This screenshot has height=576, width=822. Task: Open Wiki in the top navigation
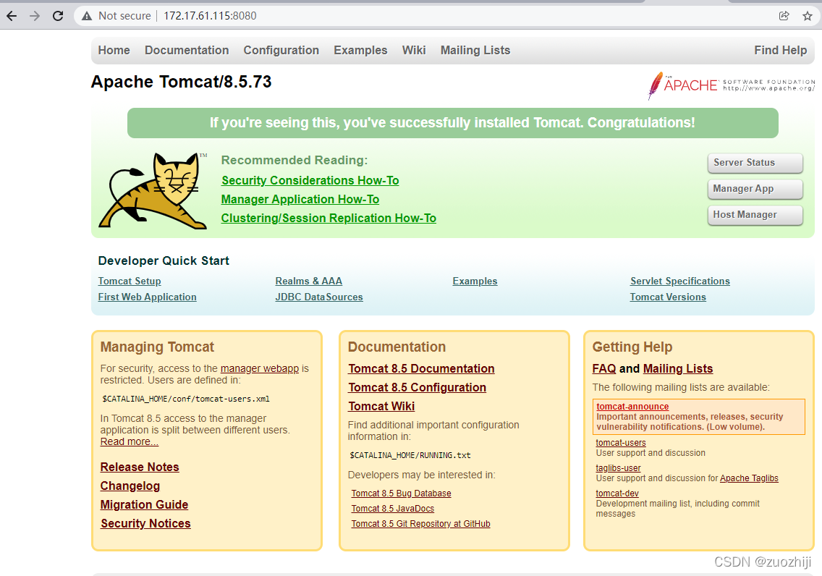pyautogui.click(x=414, y=51)
